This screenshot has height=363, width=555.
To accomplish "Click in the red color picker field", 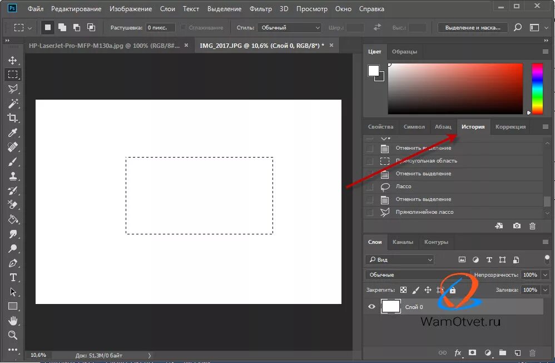I will point(455,89).
